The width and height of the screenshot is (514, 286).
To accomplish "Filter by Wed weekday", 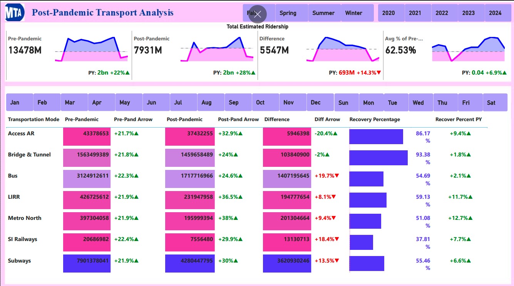I will coord(421,102).
